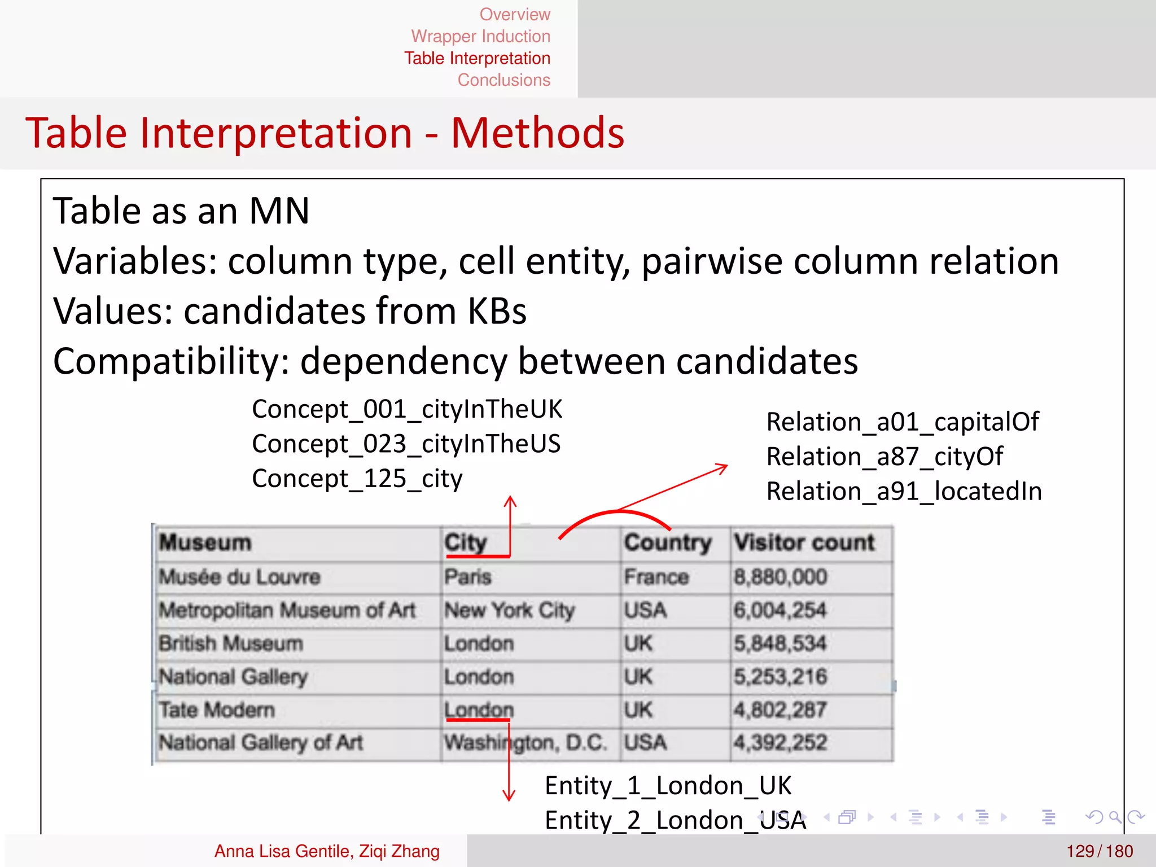Click the Paris city cell

[531, 577]
